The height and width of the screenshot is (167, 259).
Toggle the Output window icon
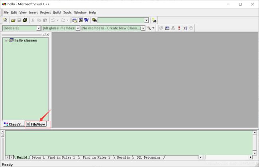[80, 20]
